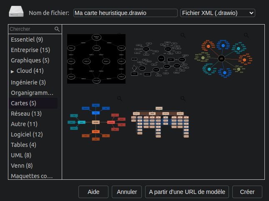Viewport: 269px width, 201px height.
Task: Click the Annuler button
Action: click(x=127, y=192)
